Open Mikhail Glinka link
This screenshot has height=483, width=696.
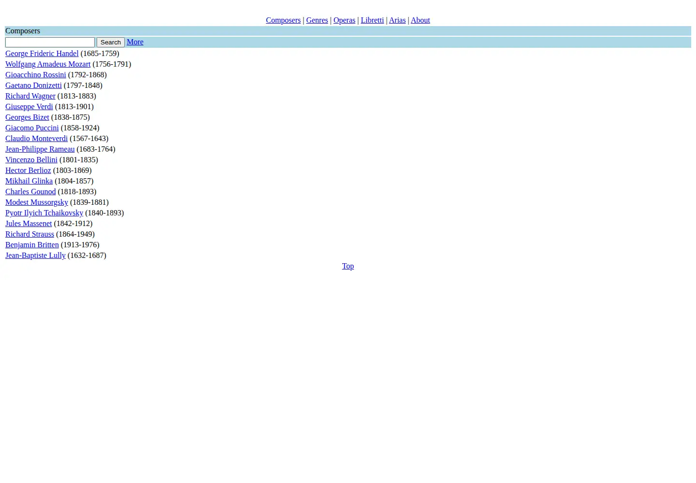pos(29,181)
